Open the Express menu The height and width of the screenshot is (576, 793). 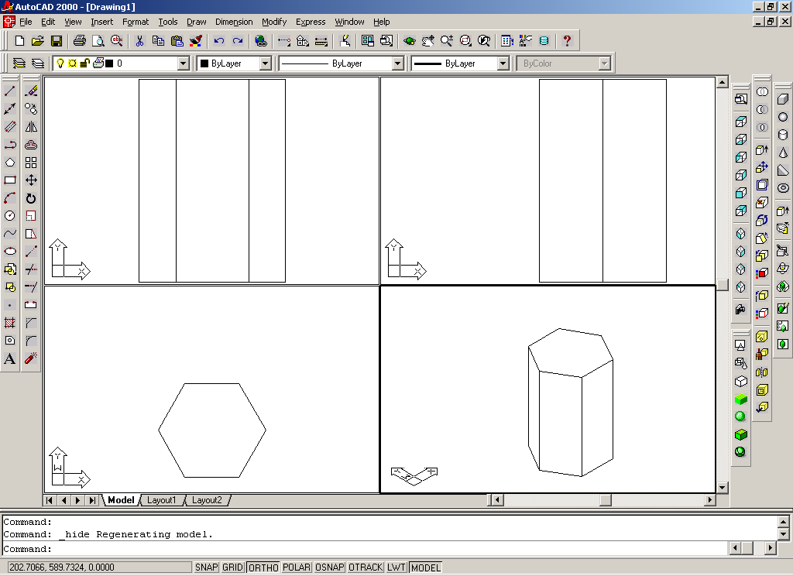pyautogui.click(x=311, y=22)
